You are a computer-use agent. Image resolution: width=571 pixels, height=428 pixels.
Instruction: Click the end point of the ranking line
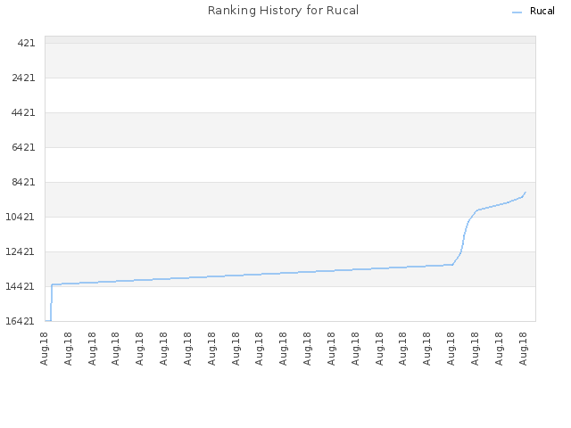tap(525, 193)
